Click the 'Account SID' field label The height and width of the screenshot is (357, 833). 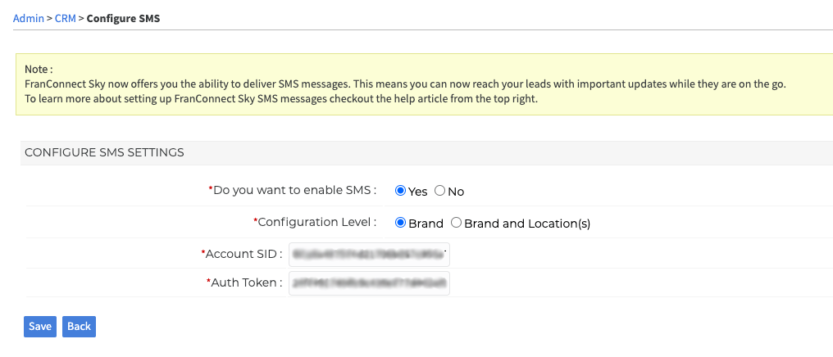coord(242,254)
